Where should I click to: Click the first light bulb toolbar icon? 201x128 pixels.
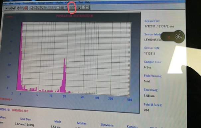[x=31, y=8]
